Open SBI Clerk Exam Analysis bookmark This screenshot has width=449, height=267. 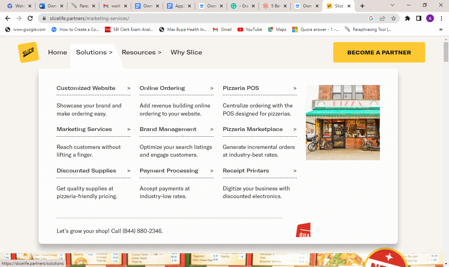129,30
